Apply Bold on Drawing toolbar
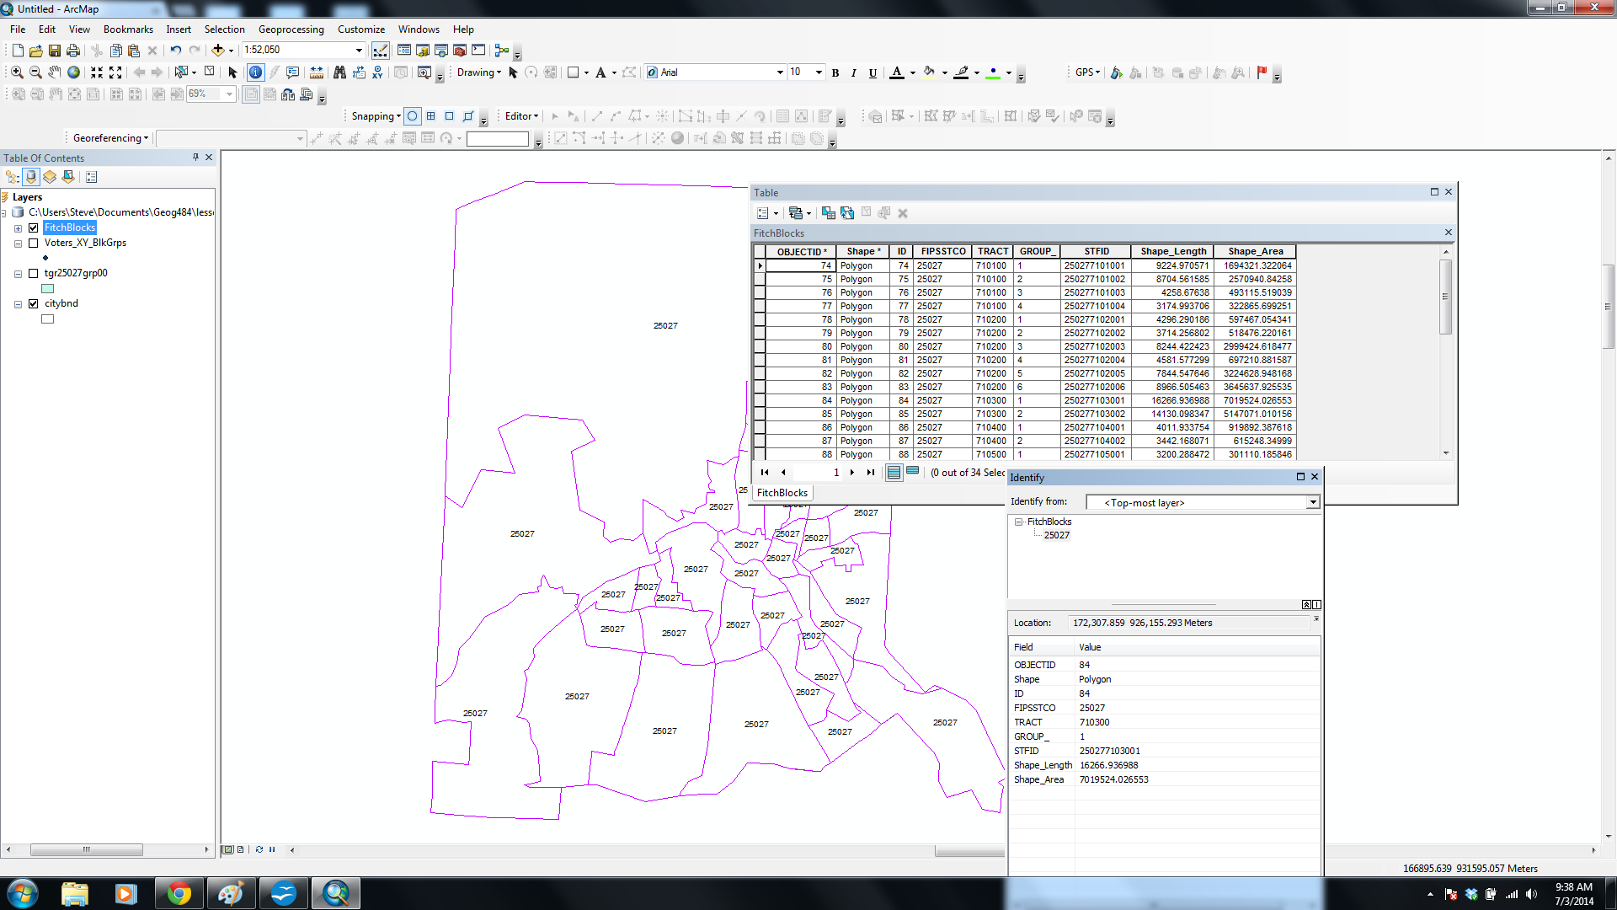The width and height of the screenshot is (1617, 910). tap(835, 72)
